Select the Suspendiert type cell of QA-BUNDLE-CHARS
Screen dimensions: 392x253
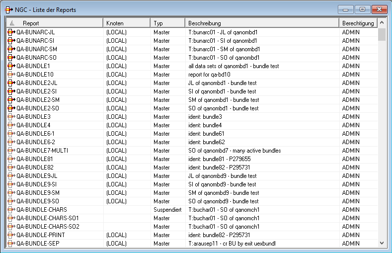pos(168,209)
